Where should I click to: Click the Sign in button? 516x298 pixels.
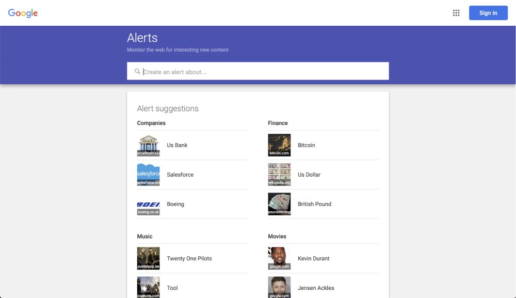[x=488, y=13]
